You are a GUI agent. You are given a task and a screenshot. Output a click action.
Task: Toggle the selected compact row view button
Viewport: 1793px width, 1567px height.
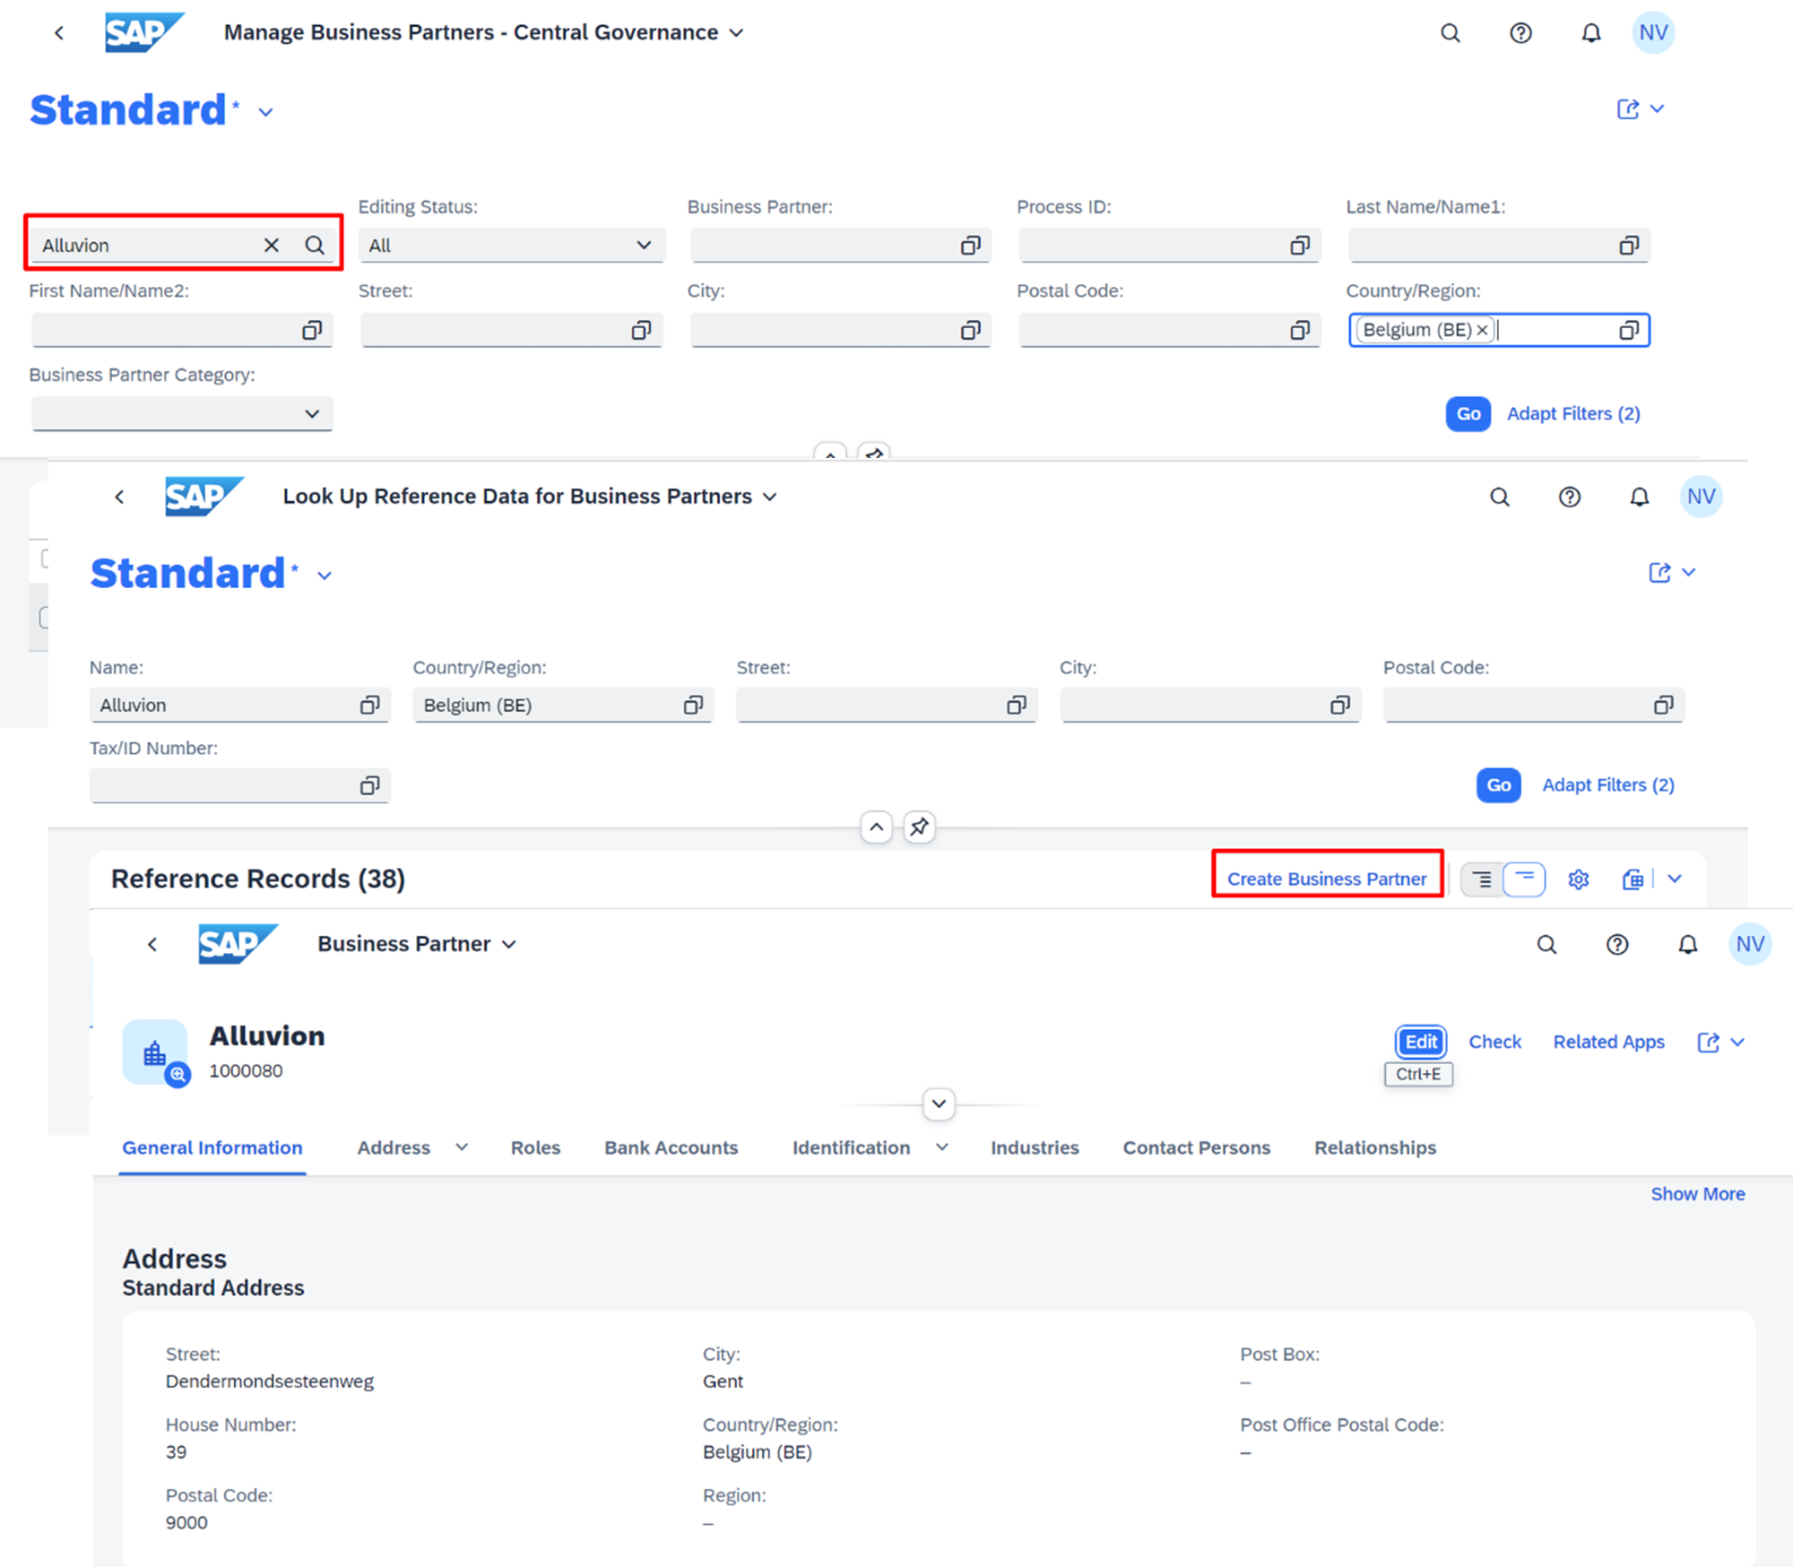point(1524,879)
